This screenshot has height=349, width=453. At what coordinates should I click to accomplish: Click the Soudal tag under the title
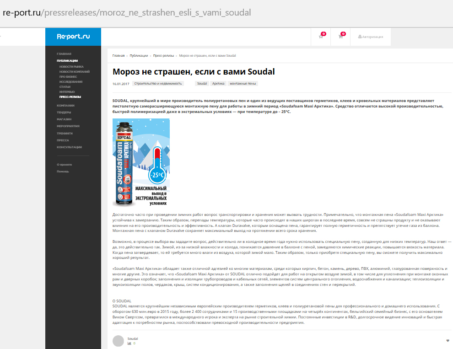coord(202,84)
